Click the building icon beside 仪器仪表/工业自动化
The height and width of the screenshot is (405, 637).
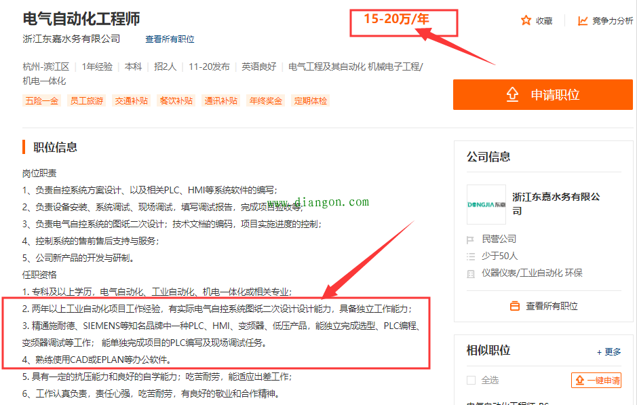tap(469, 273)
